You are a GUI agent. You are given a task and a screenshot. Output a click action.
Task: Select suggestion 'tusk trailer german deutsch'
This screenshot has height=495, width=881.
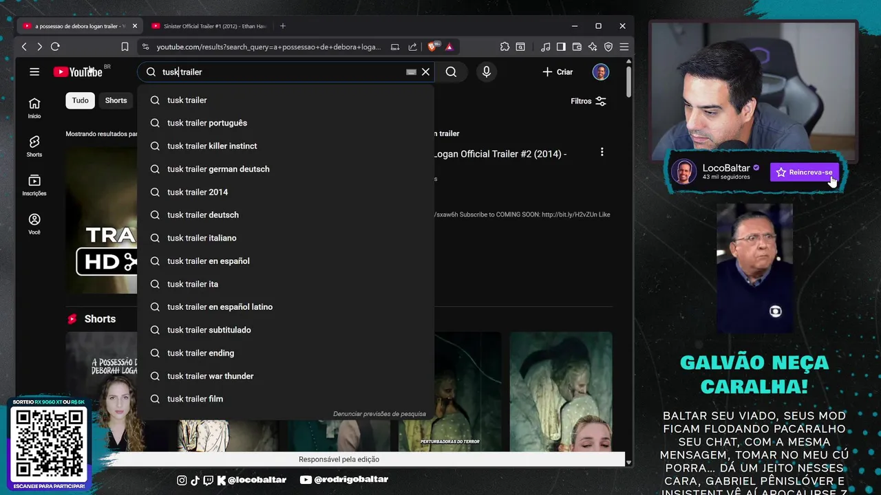pos(286,169)
